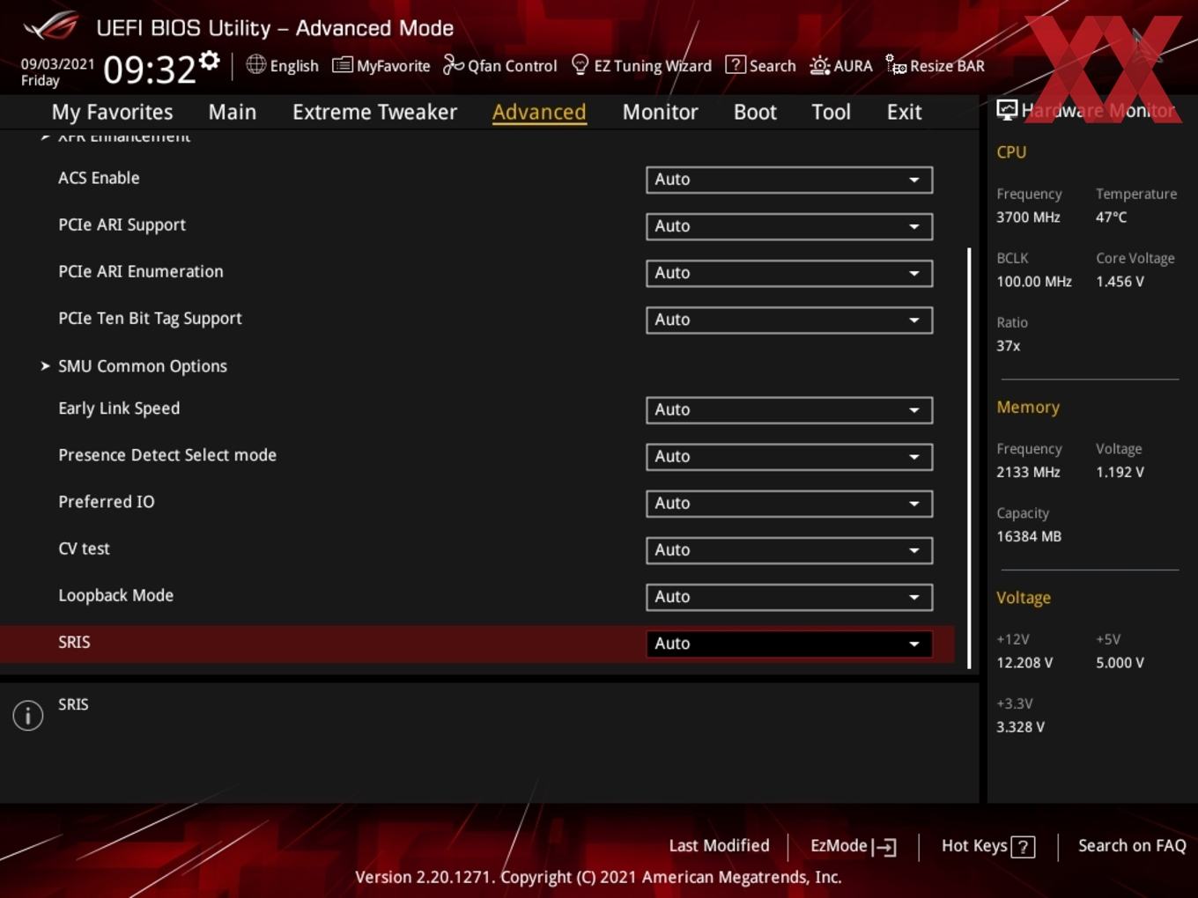Click the 09:32 clock display
Image resolution: width=1198 pixels, height=898 pixels.
click(x=149, y=70)
